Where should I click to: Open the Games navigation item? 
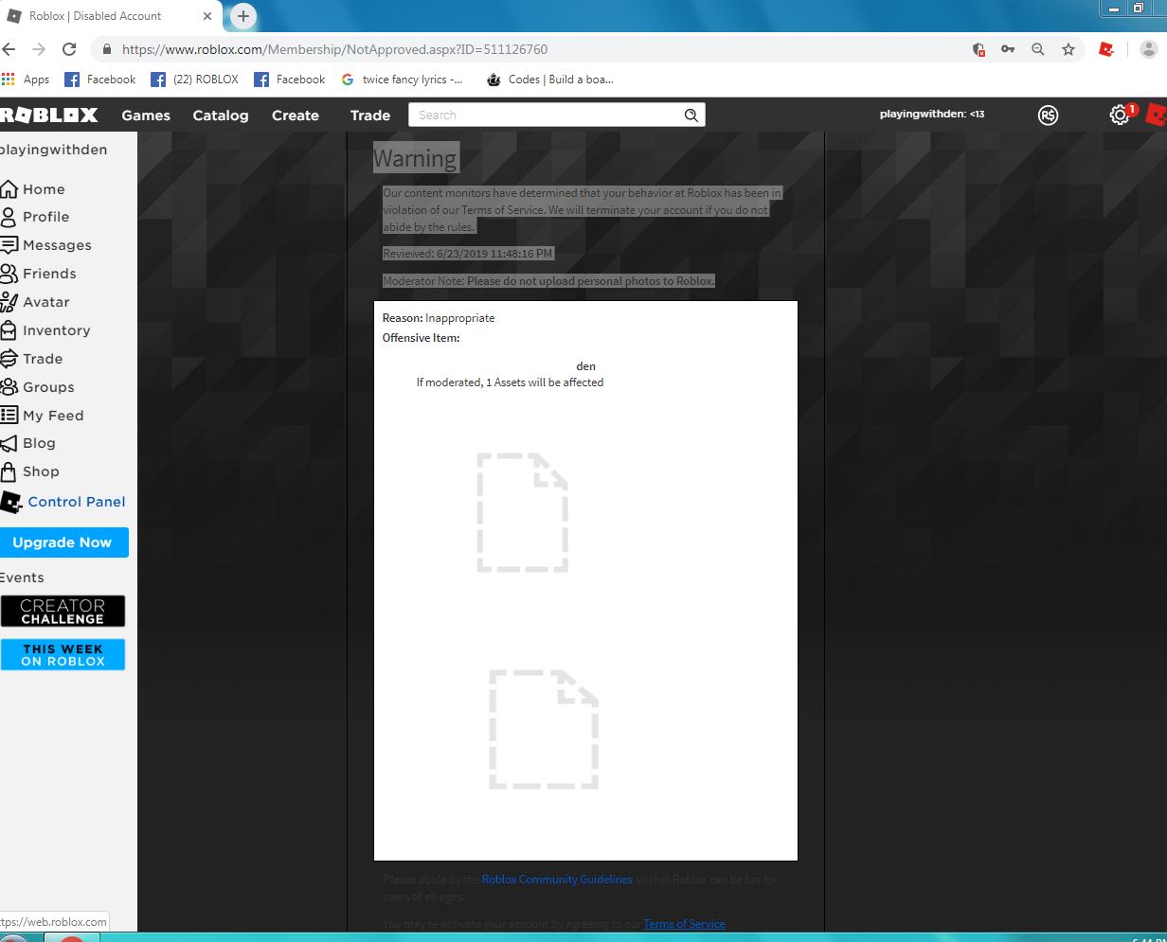point(146,116)
